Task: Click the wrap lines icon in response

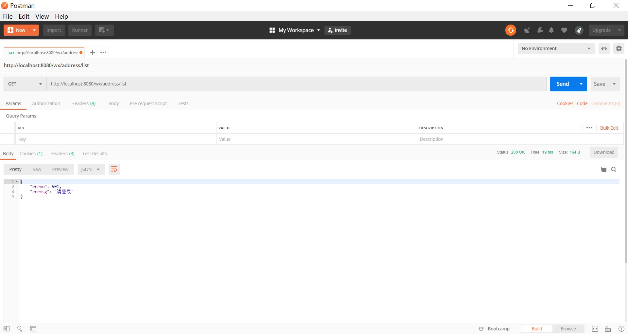Action: [114, 169]
